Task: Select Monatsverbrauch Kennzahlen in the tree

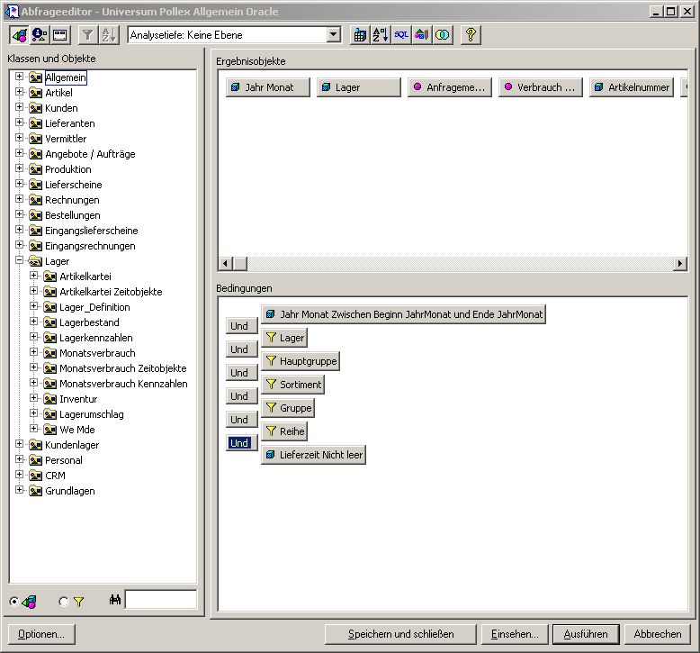Action: click(x=123, y=384)
